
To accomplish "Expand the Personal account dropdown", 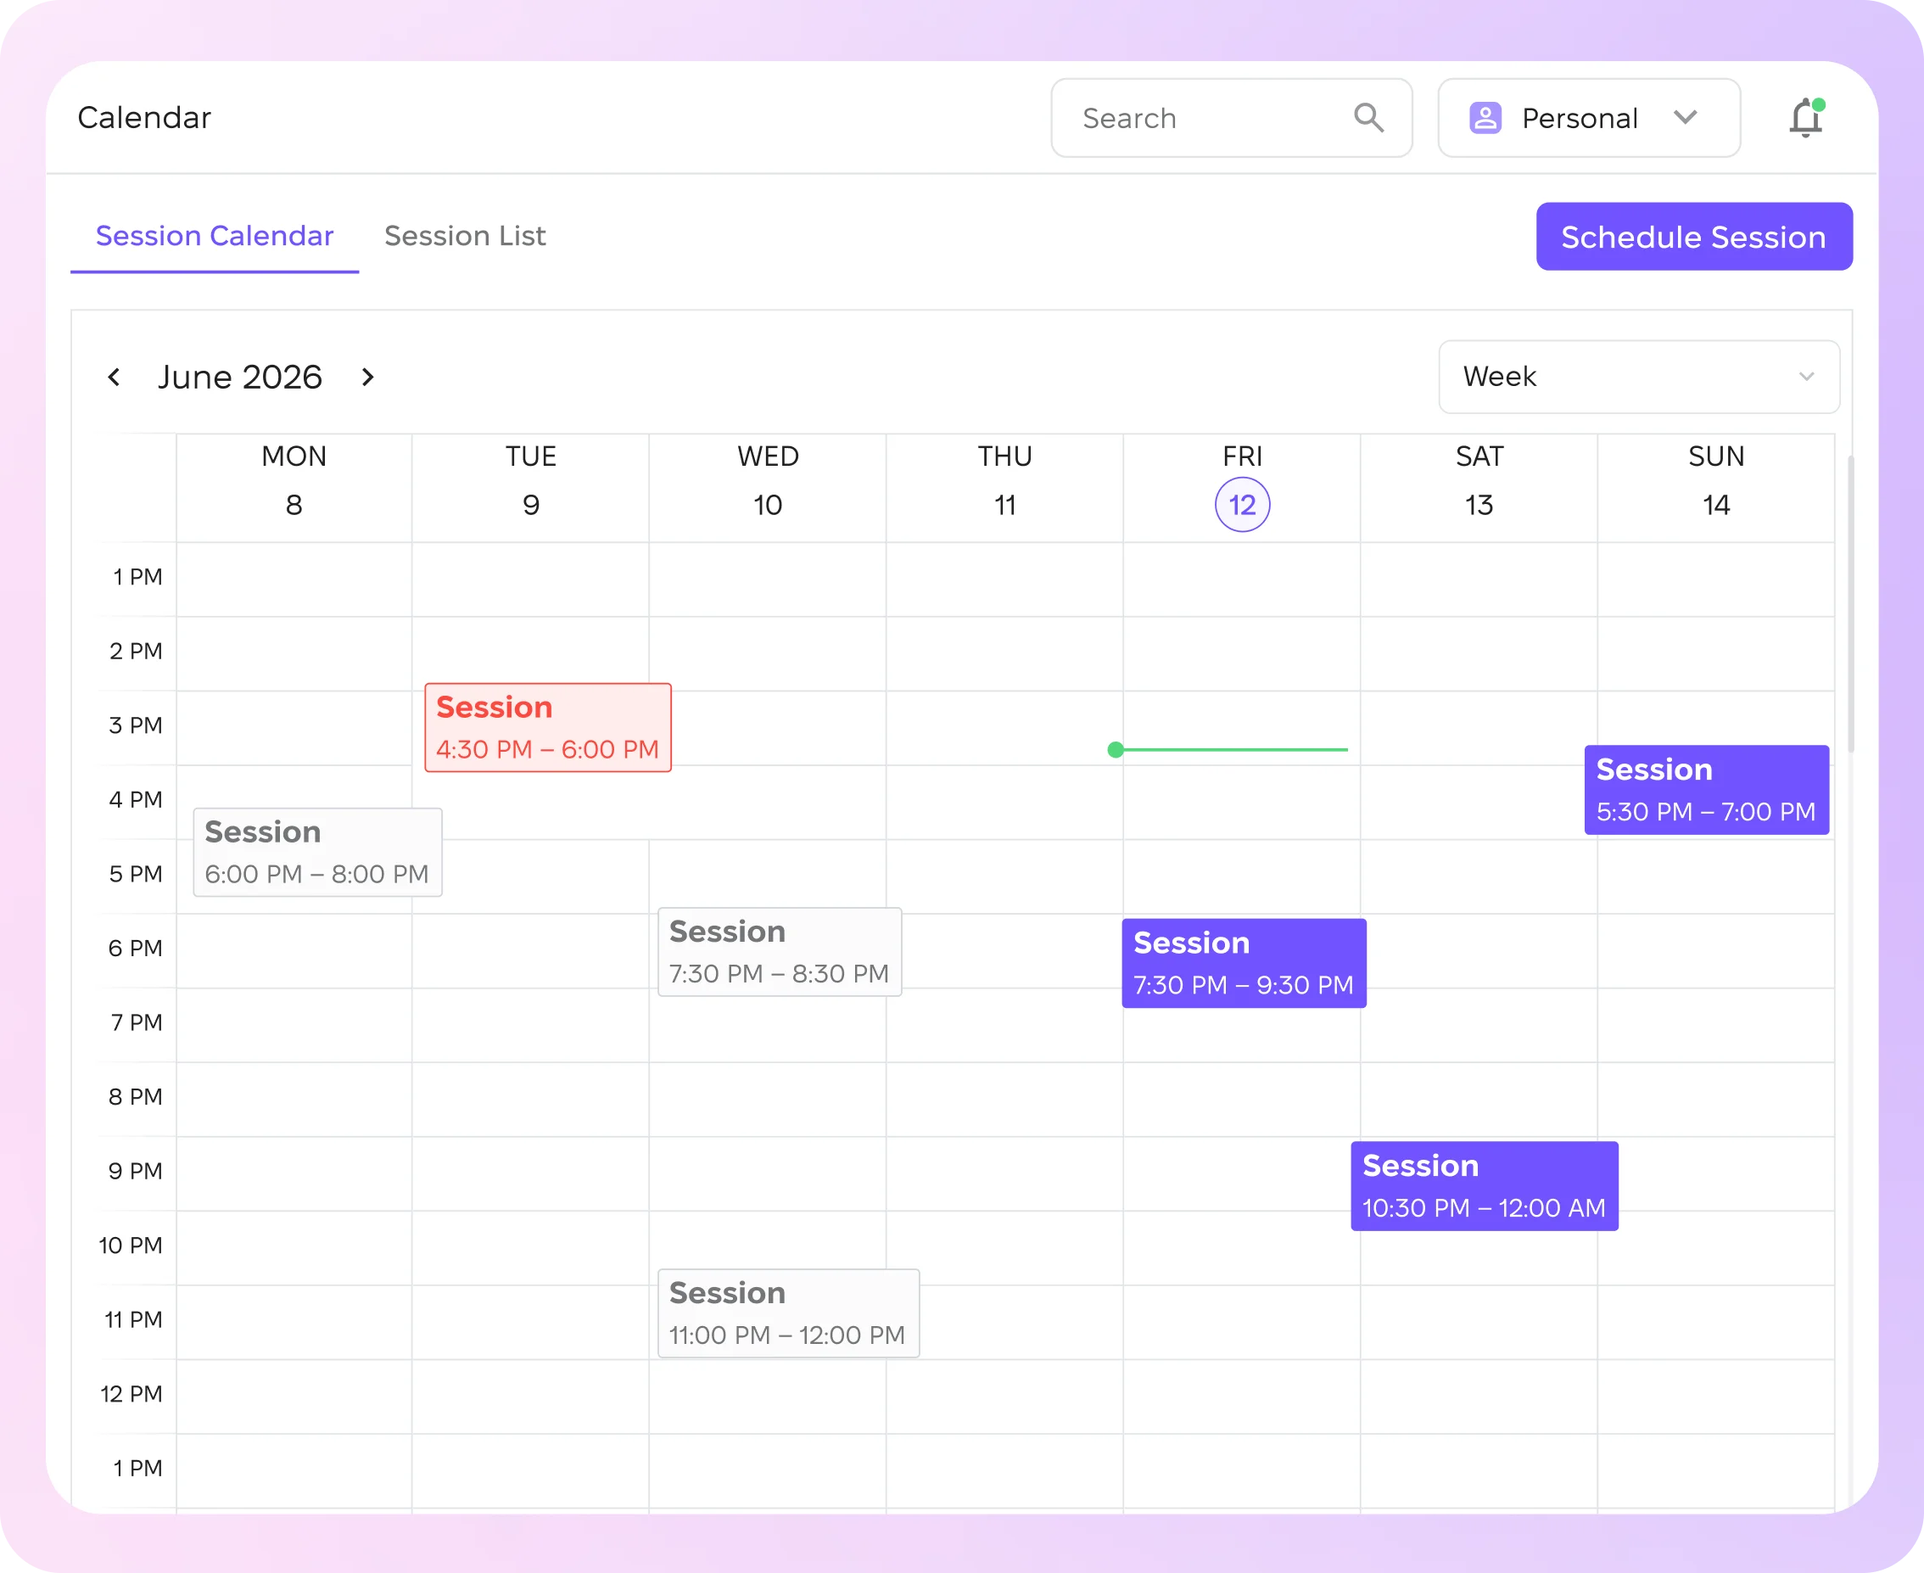I will coord(1589,118).
